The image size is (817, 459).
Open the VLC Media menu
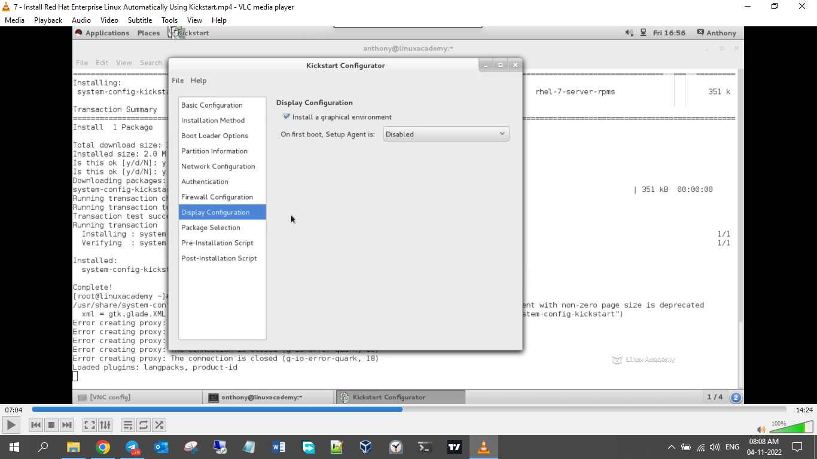pos(14,20)
